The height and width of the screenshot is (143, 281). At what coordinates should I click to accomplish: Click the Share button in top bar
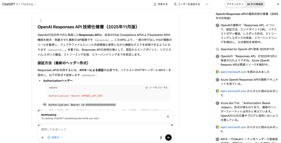click(161, 4)
